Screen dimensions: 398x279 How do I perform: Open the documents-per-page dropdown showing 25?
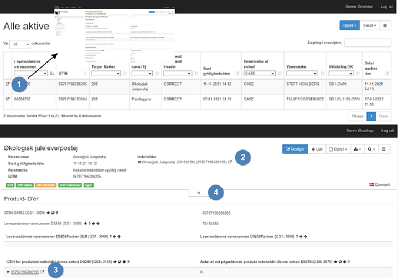coord(20,44)
